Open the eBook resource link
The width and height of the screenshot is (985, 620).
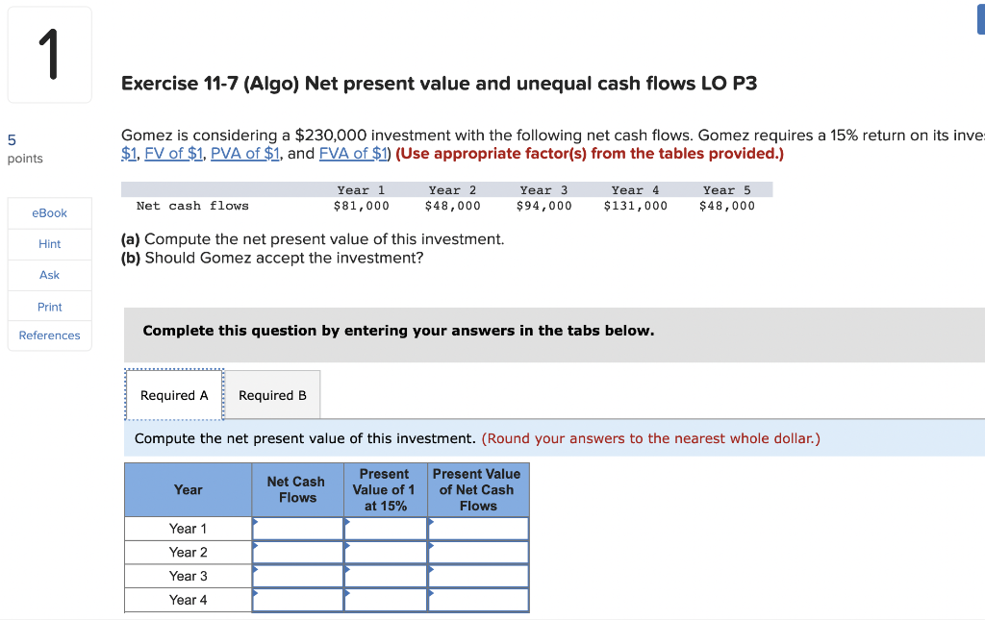point(49,212)
